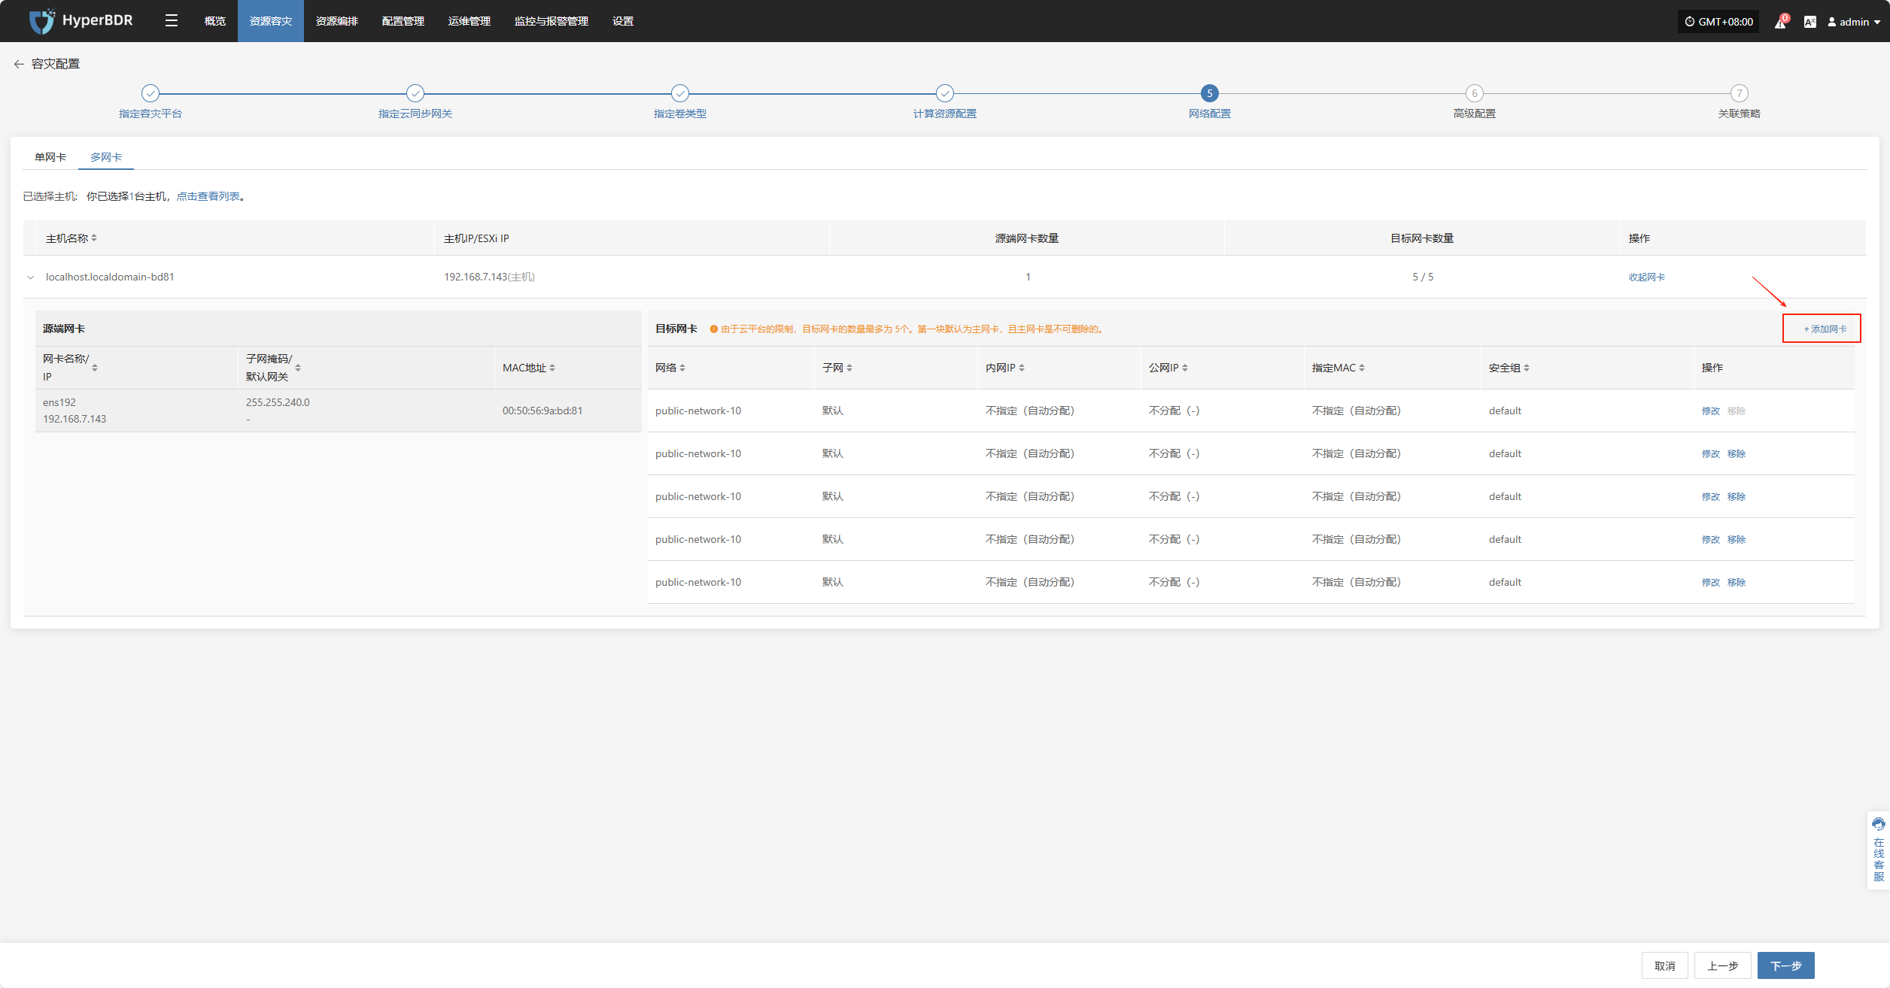Click step 7 关联策略 circle

tap(1739, 93)
